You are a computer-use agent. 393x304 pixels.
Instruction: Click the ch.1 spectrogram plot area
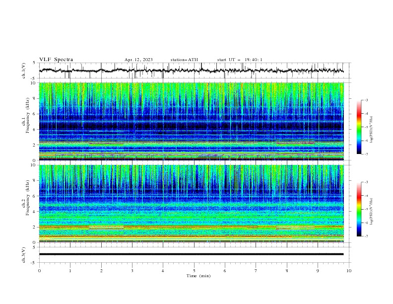pos(191,121)
